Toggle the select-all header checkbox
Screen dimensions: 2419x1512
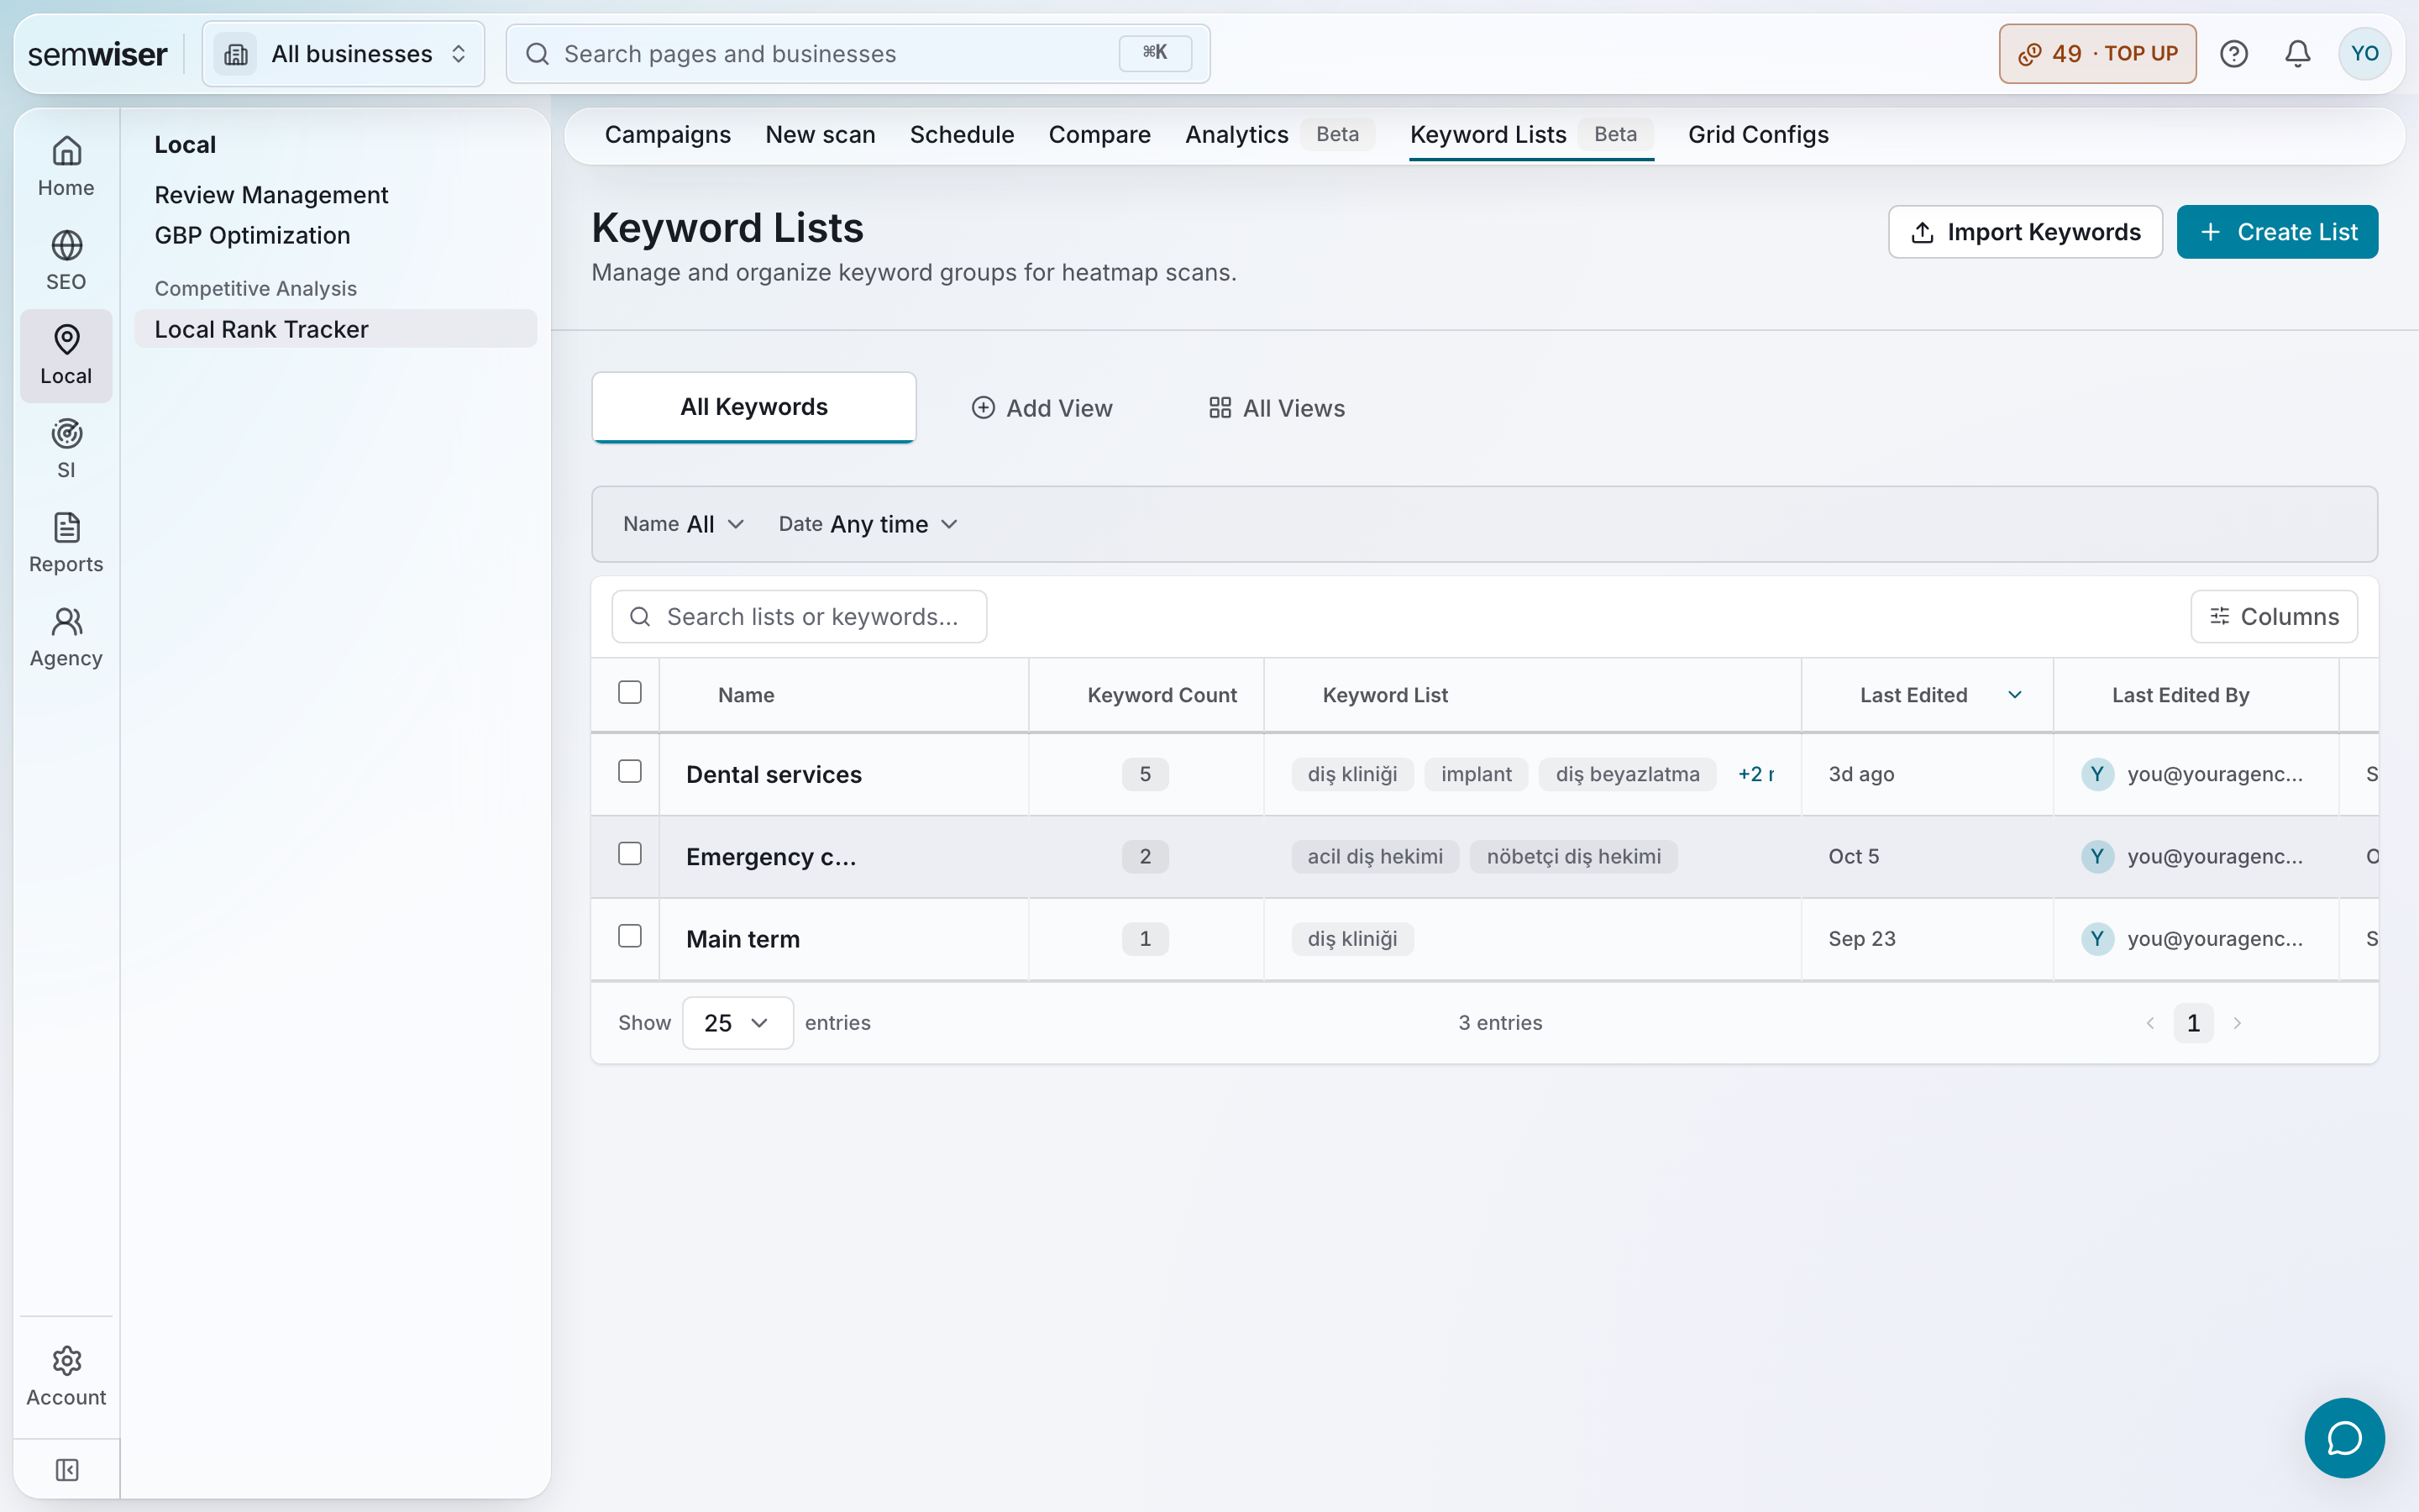(630, 692)
